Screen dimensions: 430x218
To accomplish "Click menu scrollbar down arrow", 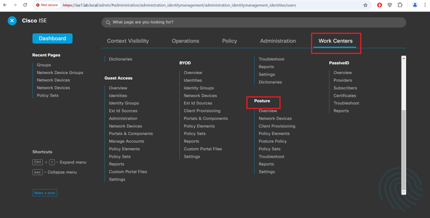I will click(x=403, y=192).
